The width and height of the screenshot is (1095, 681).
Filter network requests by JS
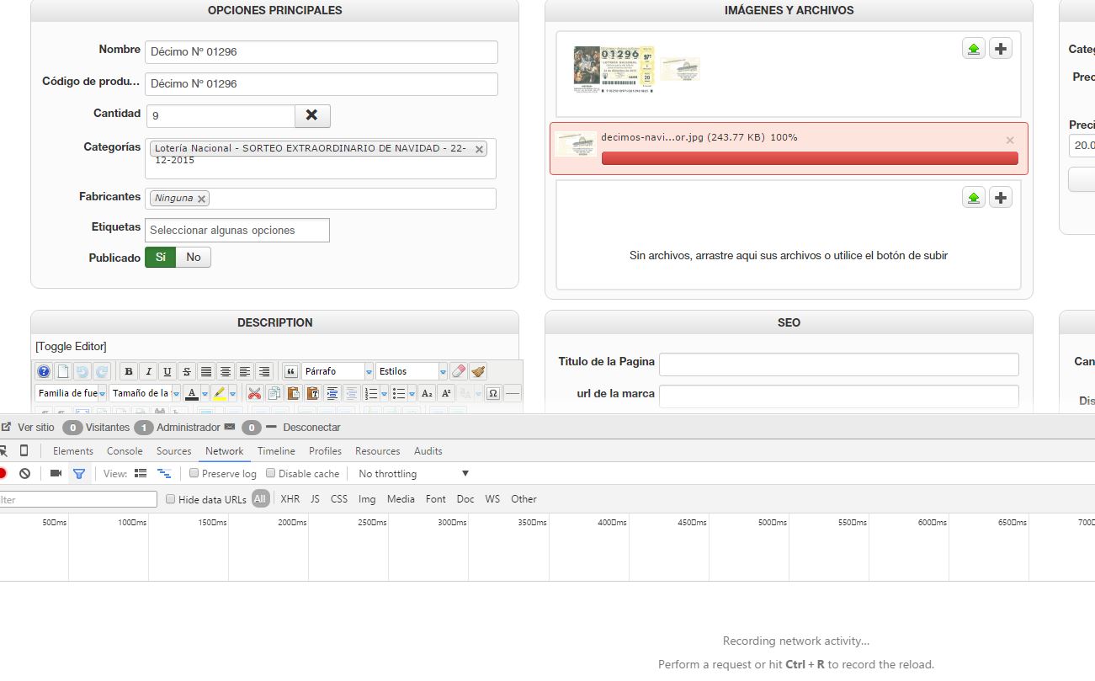[x=315, y=499]
